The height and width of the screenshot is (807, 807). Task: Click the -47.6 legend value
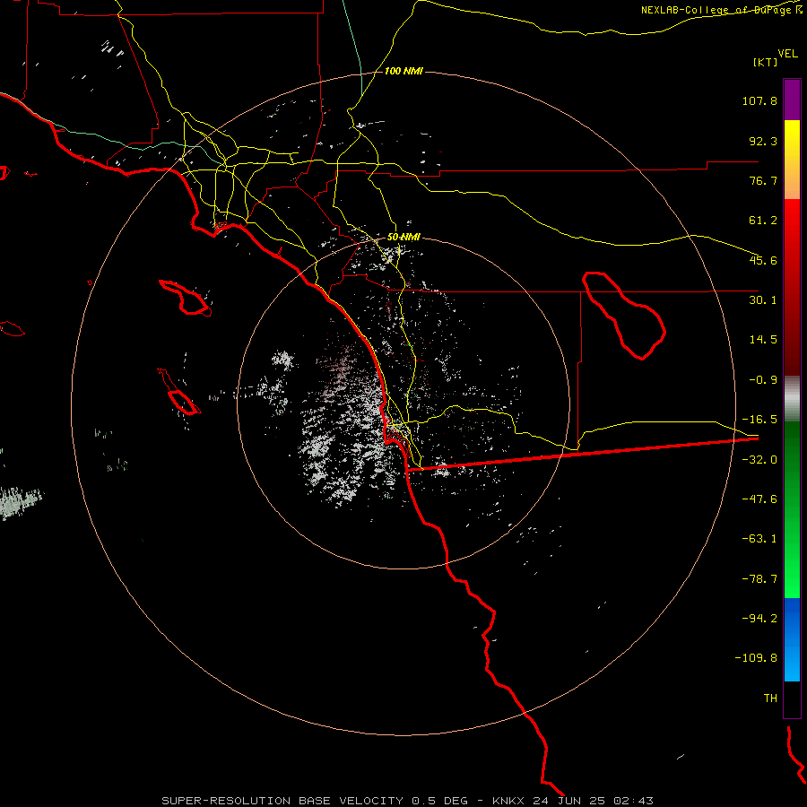coord(759,499)
